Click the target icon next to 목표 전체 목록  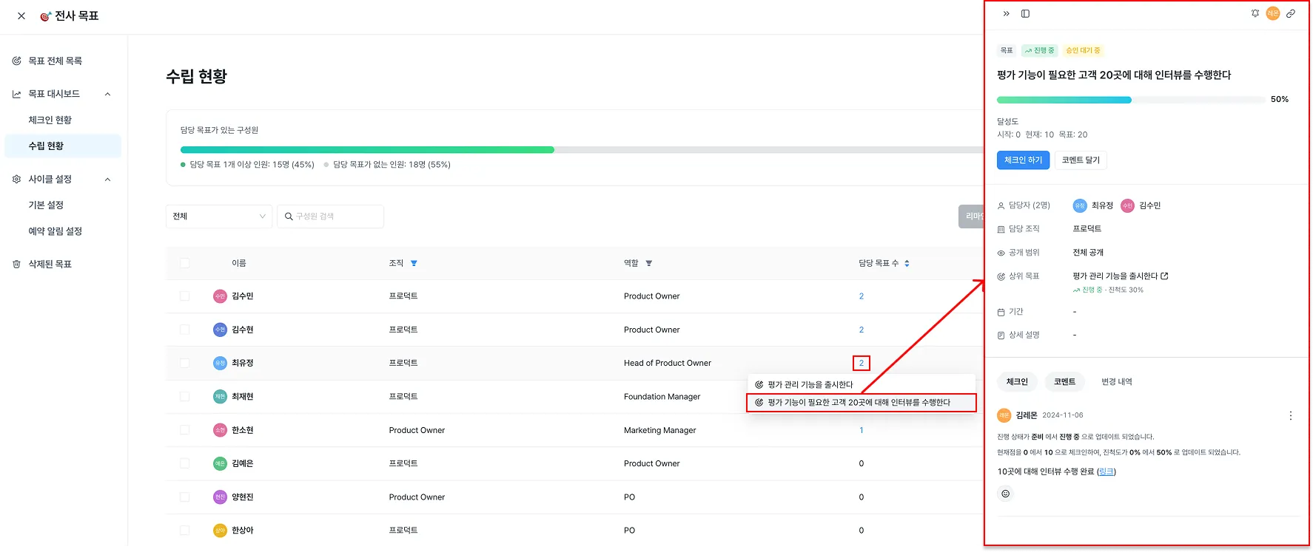pyautogui.click(x=16, y=61)
